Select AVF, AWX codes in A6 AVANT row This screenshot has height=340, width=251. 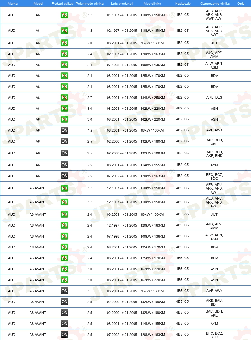[x=214, y=291]
